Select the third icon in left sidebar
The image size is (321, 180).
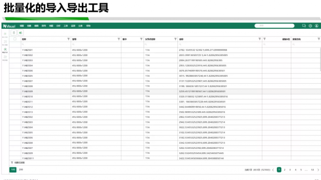[x=5, y=50]
